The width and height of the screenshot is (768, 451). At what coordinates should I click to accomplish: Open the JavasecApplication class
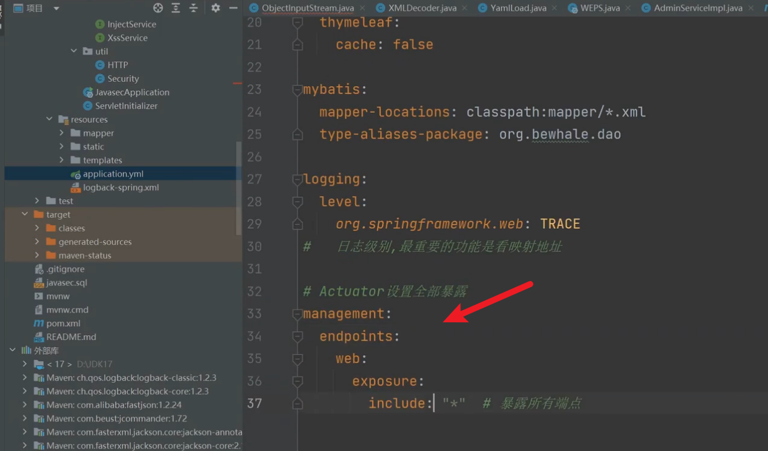[x=132, y=92]
